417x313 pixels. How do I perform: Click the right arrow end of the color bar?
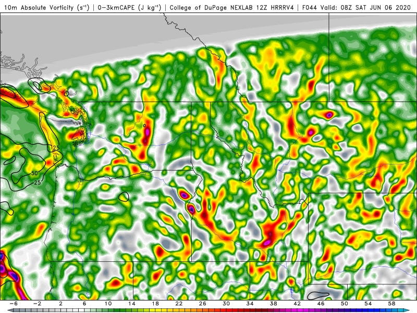pyautogui.click(x=407, y=310)
